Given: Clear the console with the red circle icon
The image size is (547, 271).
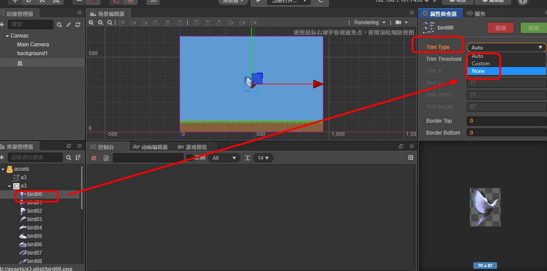Looking at the screenshot, I should (x=94, y=158).
